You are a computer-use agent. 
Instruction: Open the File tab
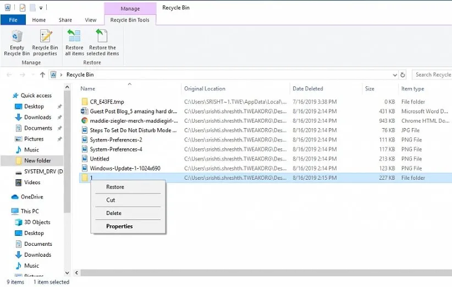(x=13, y=20)
